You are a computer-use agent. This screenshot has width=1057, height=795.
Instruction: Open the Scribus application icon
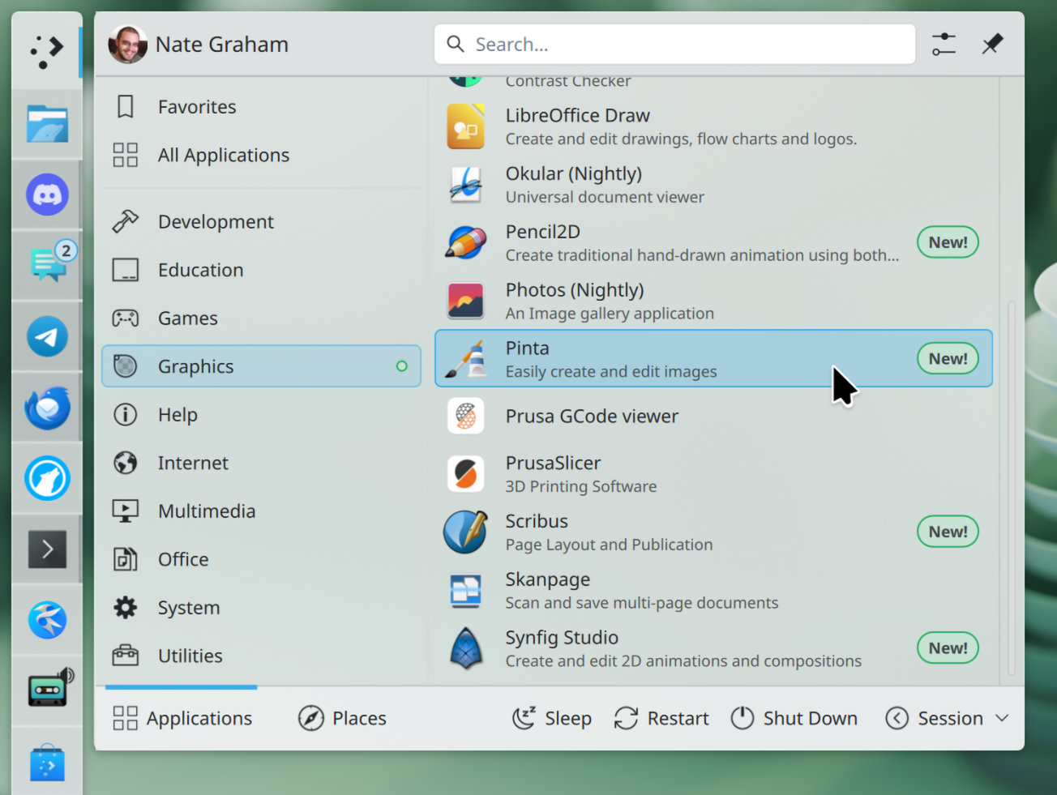(465, 532)
